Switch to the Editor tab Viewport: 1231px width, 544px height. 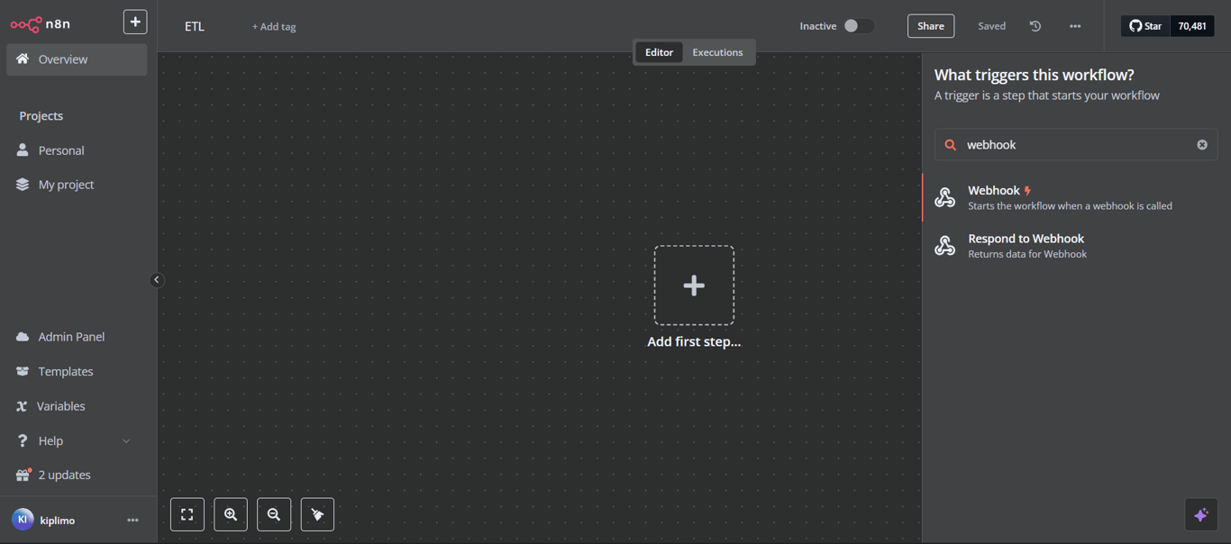[659, 51]
